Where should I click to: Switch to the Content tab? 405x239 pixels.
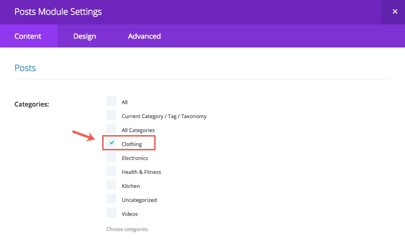point(28,36)
